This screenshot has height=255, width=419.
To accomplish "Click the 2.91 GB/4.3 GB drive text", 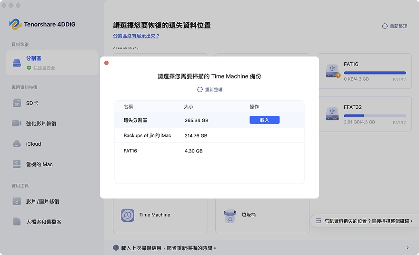I will coord(359,122).
